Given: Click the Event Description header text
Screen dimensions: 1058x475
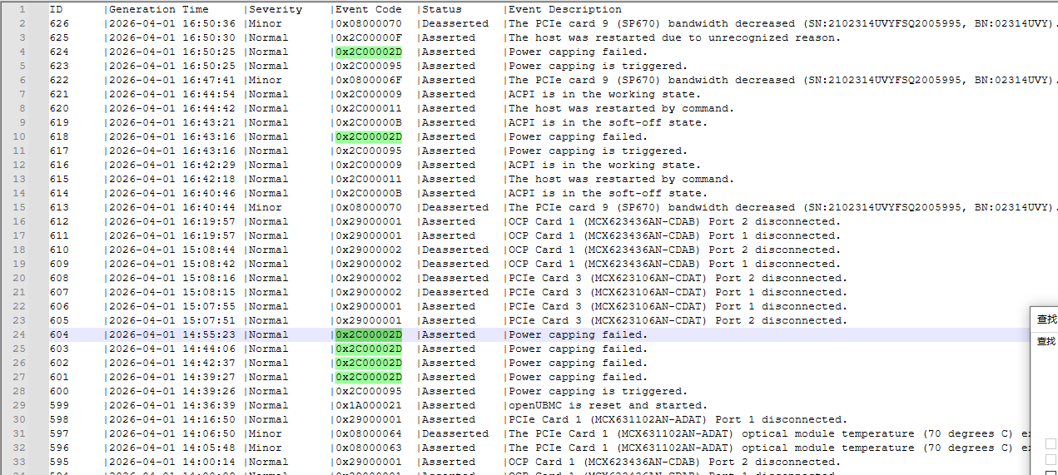Looking at the screenshot, I should click(564, 9).
